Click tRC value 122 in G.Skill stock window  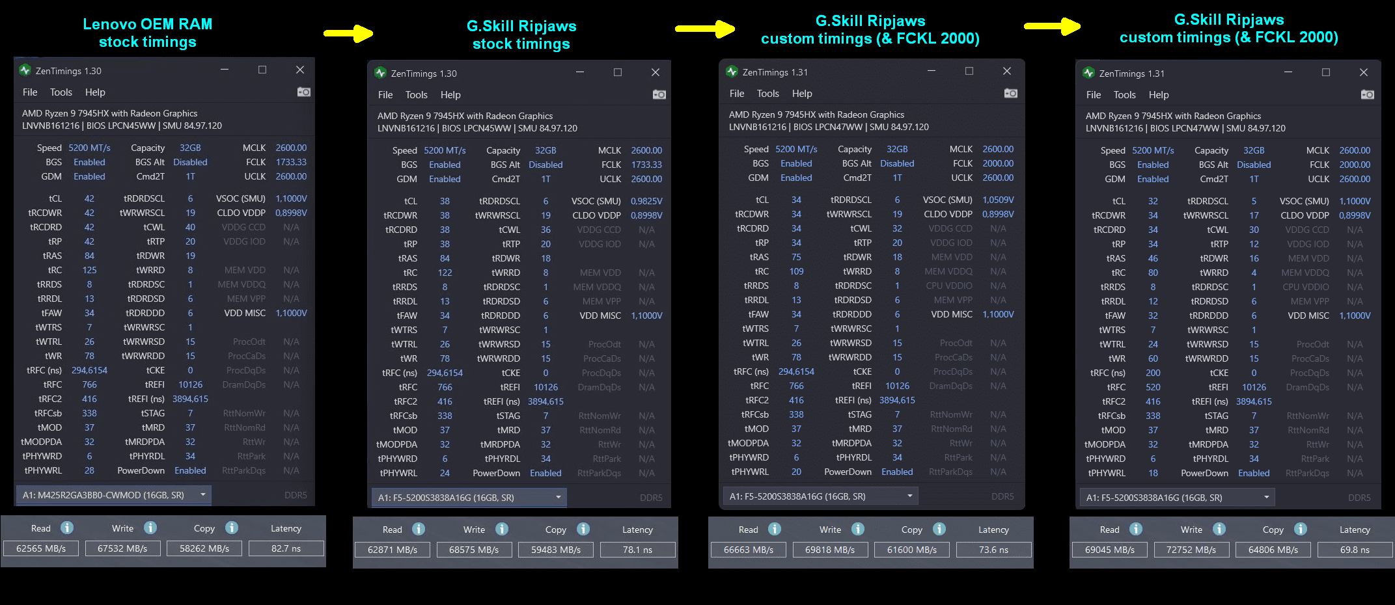coord(445,273)
